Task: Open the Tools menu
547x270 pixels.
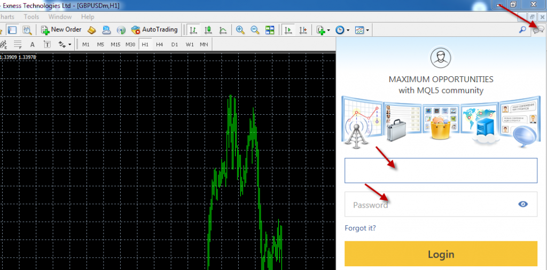Action: coord(32,17)
